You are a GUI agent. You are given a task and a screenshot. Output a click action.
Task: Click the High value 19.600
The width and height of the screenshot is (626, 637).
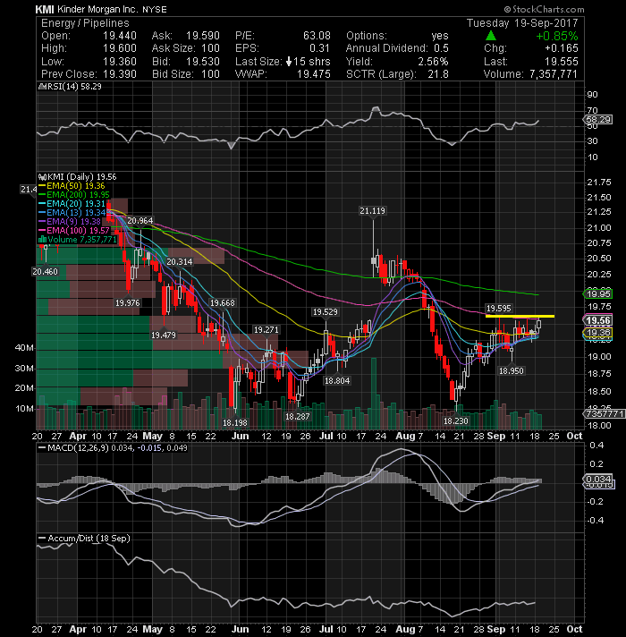[119, 48]
